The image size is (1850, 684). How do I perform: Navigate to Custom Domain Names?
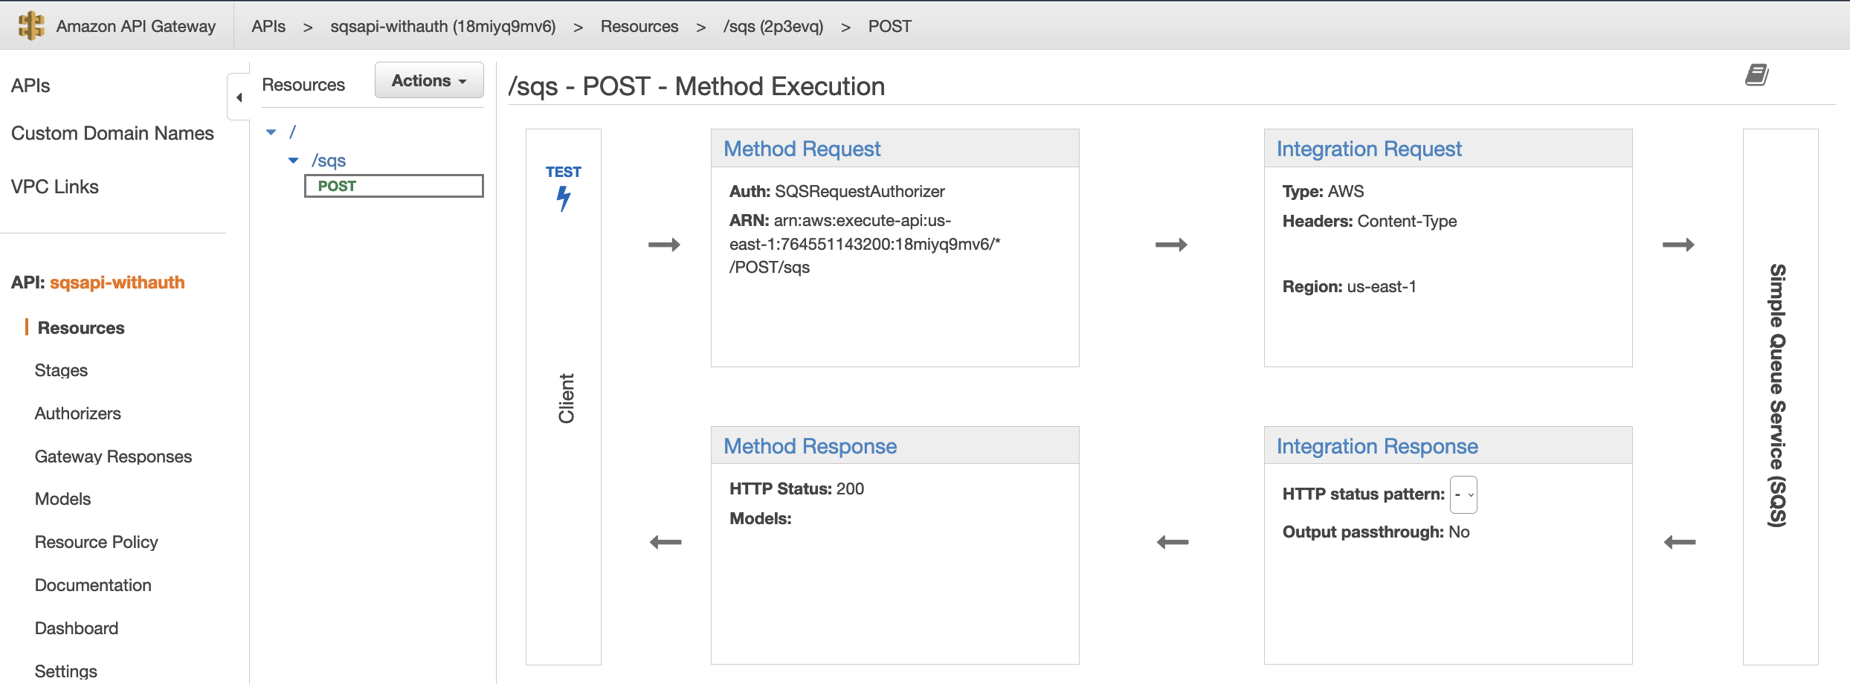coord(112,133)
